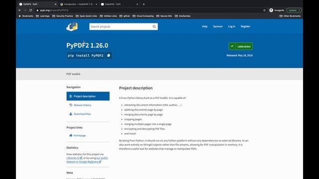Open the PyPI logo home link
Viewport: 319px width, 179px height.
[72, 26]
